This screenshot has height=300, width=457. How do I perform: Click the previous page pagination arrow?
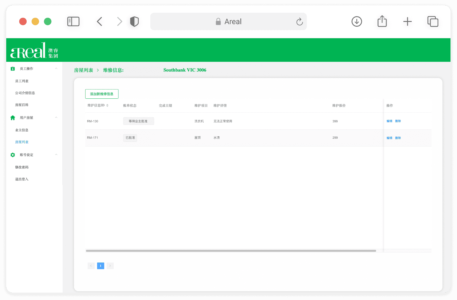(91, 266)
